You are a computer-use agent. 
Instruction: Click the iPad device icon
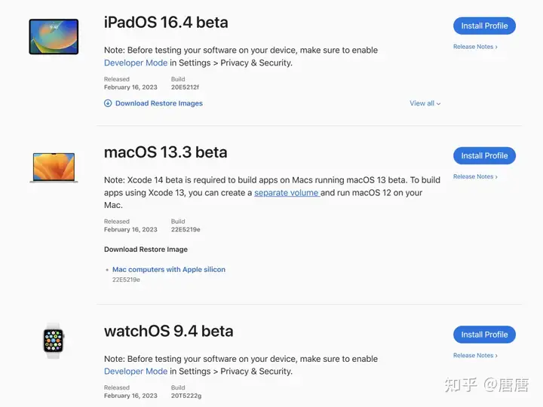tap(54, 36)
